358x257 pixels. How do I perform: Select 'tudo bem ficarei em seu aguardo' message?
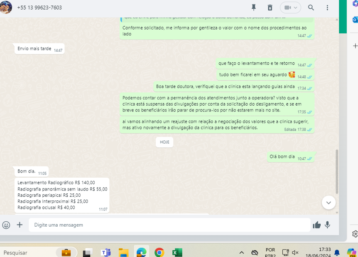coord(265,75)
